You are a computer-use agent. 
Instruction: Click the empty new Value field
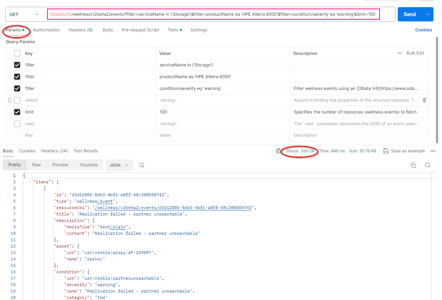click(x=223, y=135)
